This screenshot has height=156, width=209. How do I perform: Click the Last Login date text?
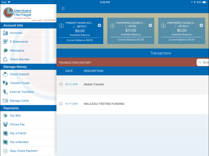(x=43, y=20)
